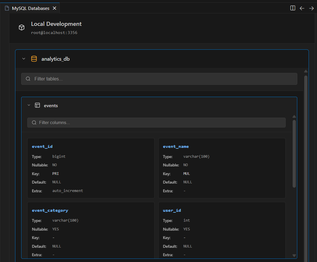Click the event_category column name
The width and height of the screenshot is (317, 262).
point(50,210)
